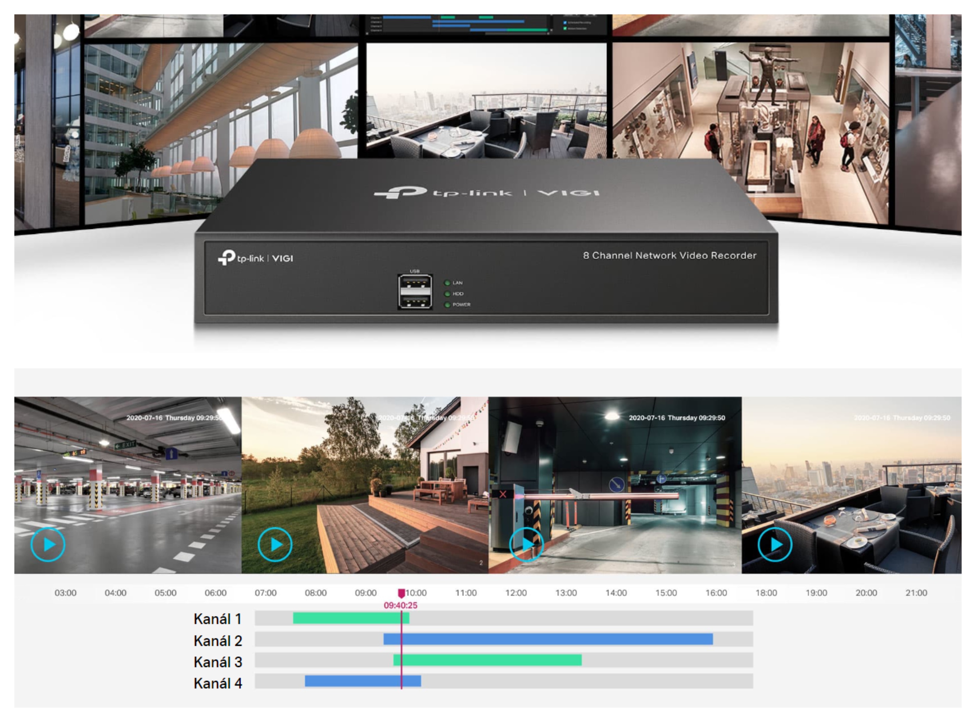Image resolution: width=976 pixels, height=722 pixels.
Task: Click the parking garage clip timestamp overlay
Action: pos(175,418)
